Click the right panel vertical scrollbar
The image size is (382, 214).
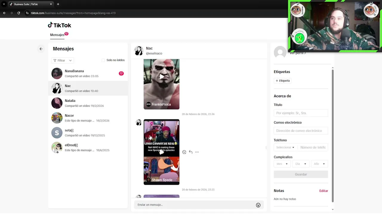333,135
